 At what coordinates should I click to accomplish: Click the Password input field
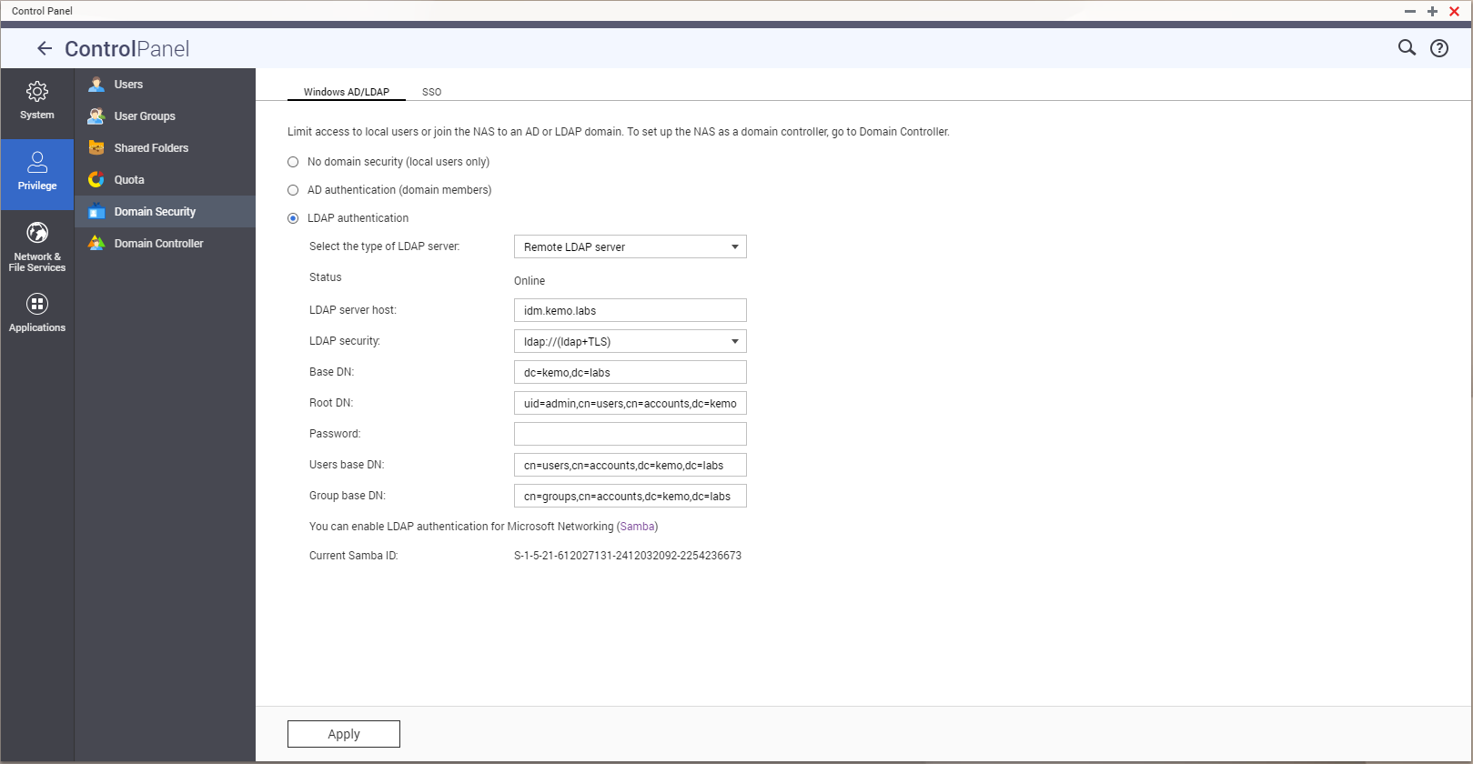(630, 434)
